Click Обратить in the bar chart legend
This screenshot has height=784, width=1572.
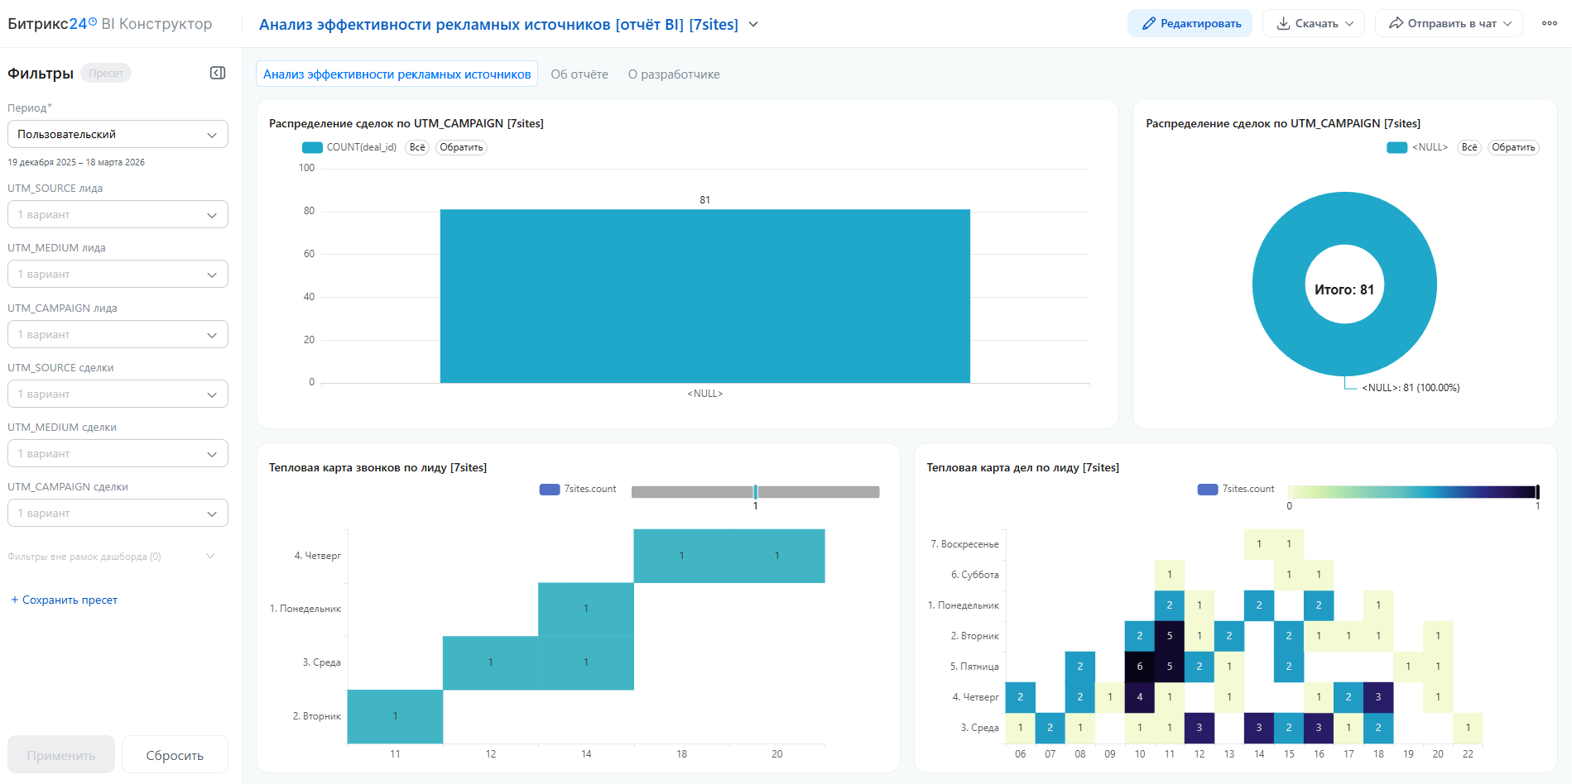461,147
